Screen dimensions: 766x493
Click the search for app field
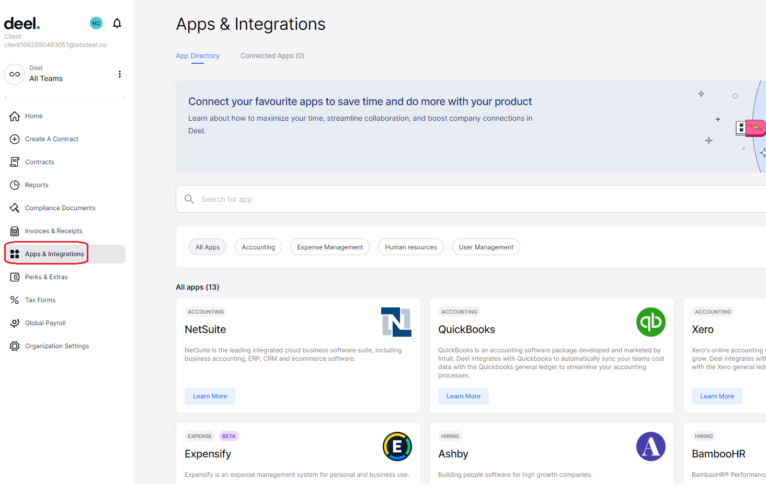click(x=366, y=199)
